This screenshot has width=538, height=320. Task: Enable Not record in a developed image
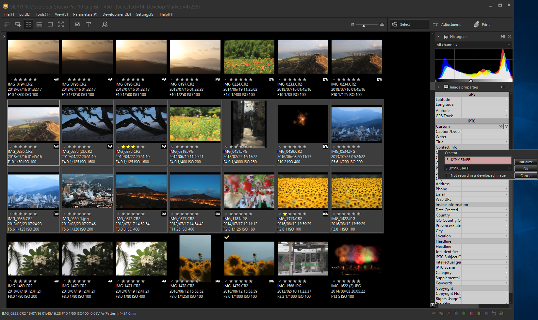448,175
